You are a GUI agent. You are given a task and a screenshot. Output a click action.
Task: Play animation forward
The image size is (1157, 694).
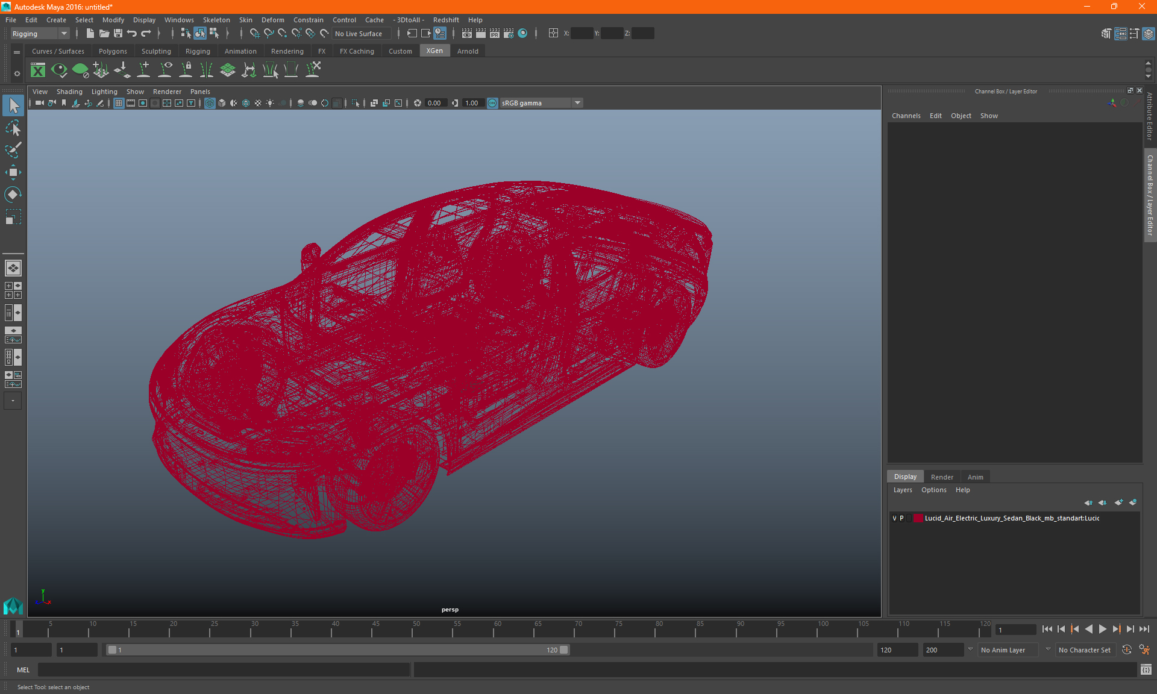tap(1102, 629)
